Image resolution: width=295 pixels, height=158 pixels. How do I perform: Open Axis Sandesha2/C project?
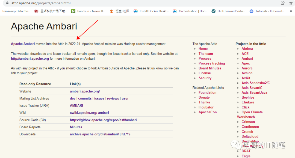(256, 83)
